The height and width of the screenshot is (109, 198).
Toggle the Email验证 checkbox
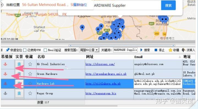tap(45, 50)
